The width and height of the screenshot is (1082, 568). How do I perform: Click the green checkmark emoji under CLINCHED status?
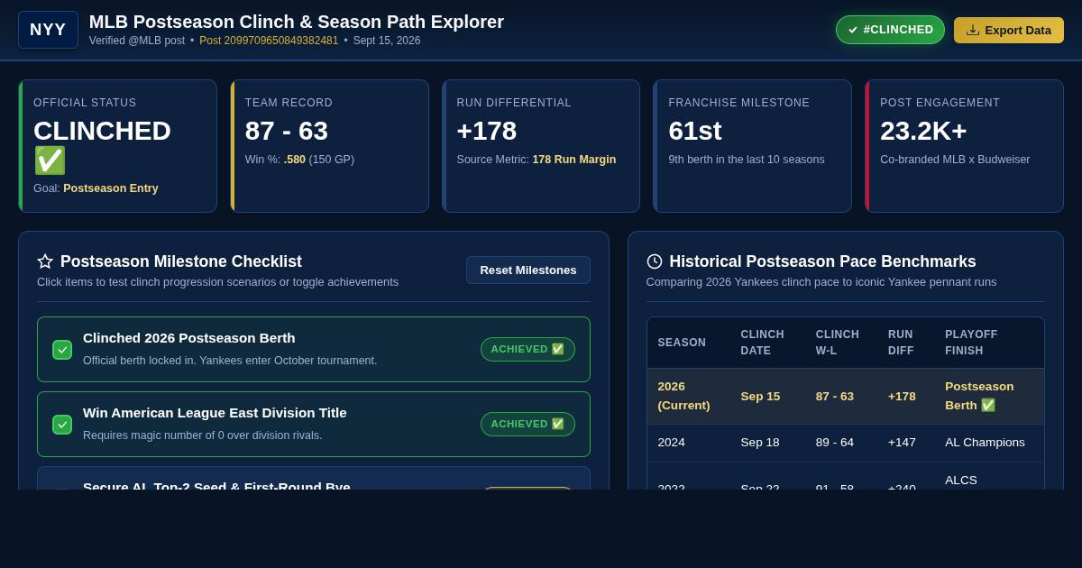point(50,160)
